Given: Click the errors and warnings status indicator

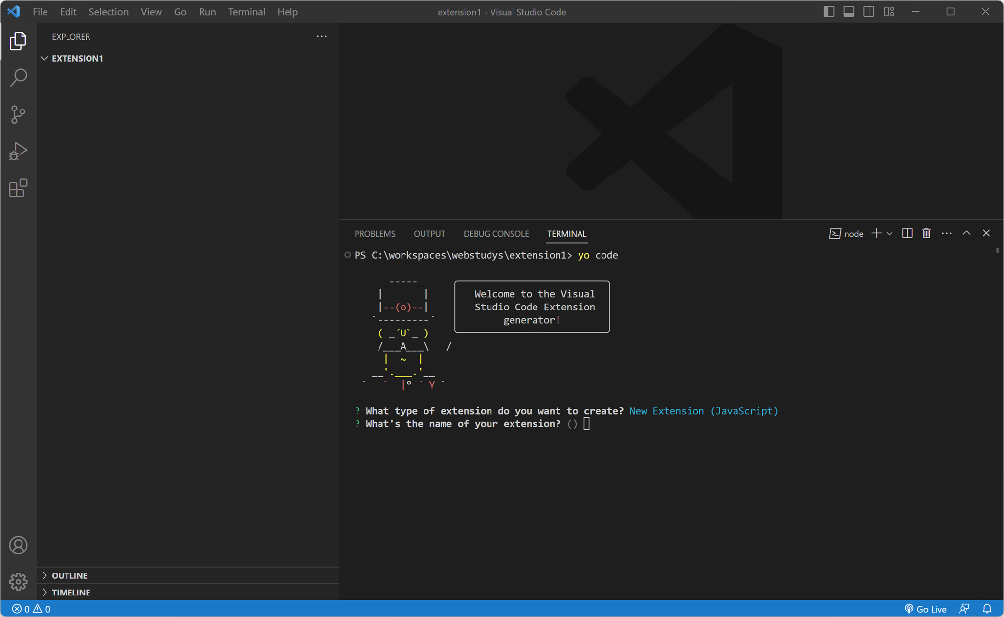Looking at the screenshot, I should tap(31, 609).
